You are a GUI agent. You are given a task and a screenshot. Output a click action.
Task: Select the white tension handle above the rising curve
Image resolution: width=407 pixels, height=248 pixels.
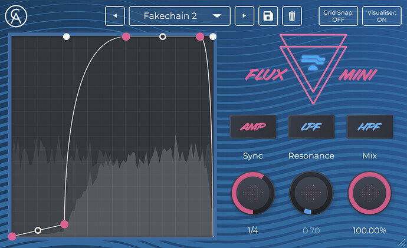[x=67, y=37]
